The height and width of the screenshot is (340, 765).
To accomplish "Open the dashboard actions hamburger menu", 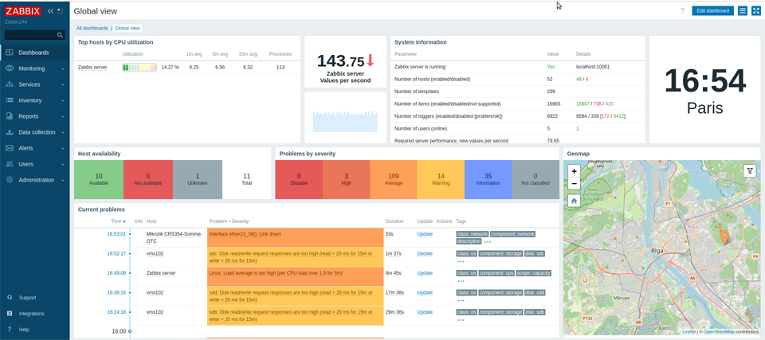I will tap(743, 10).
